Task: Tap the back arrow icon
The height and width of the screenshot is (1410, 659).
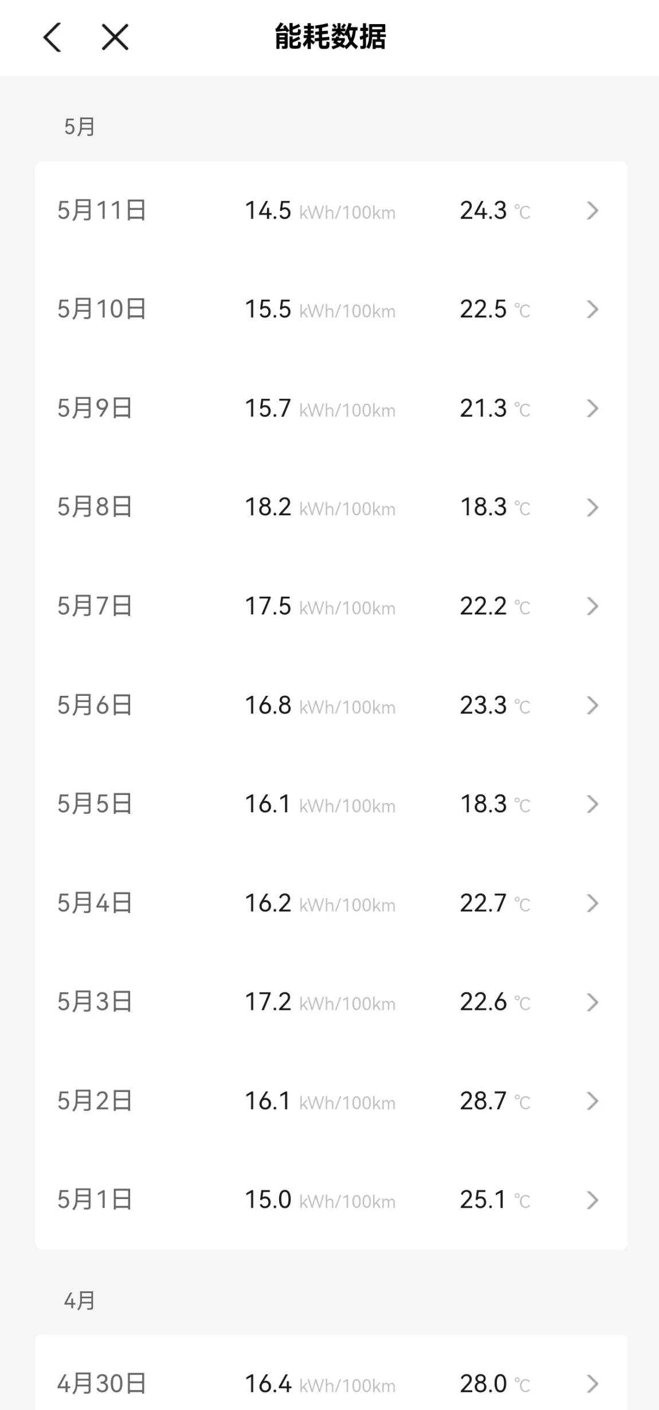Action: (x=52, y=38)
